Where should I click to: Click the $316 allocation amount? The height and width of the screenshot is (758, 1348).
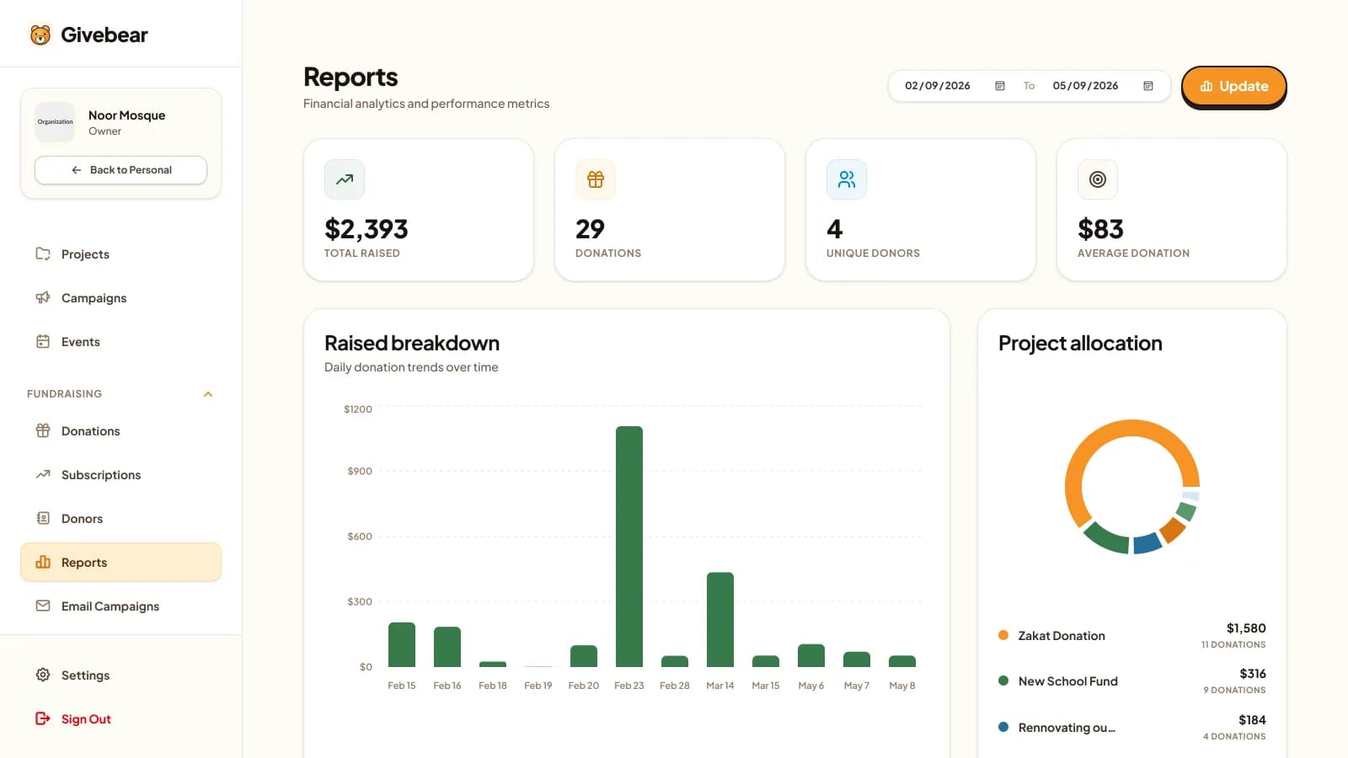point(1253,674)
